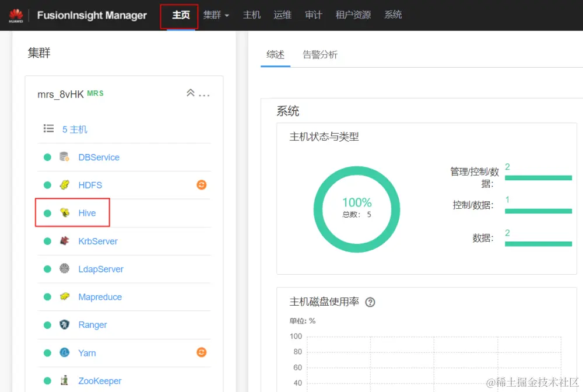
Task: Collapse the mrs_8vHK cluster panel
Action: [x=191, y=93]
